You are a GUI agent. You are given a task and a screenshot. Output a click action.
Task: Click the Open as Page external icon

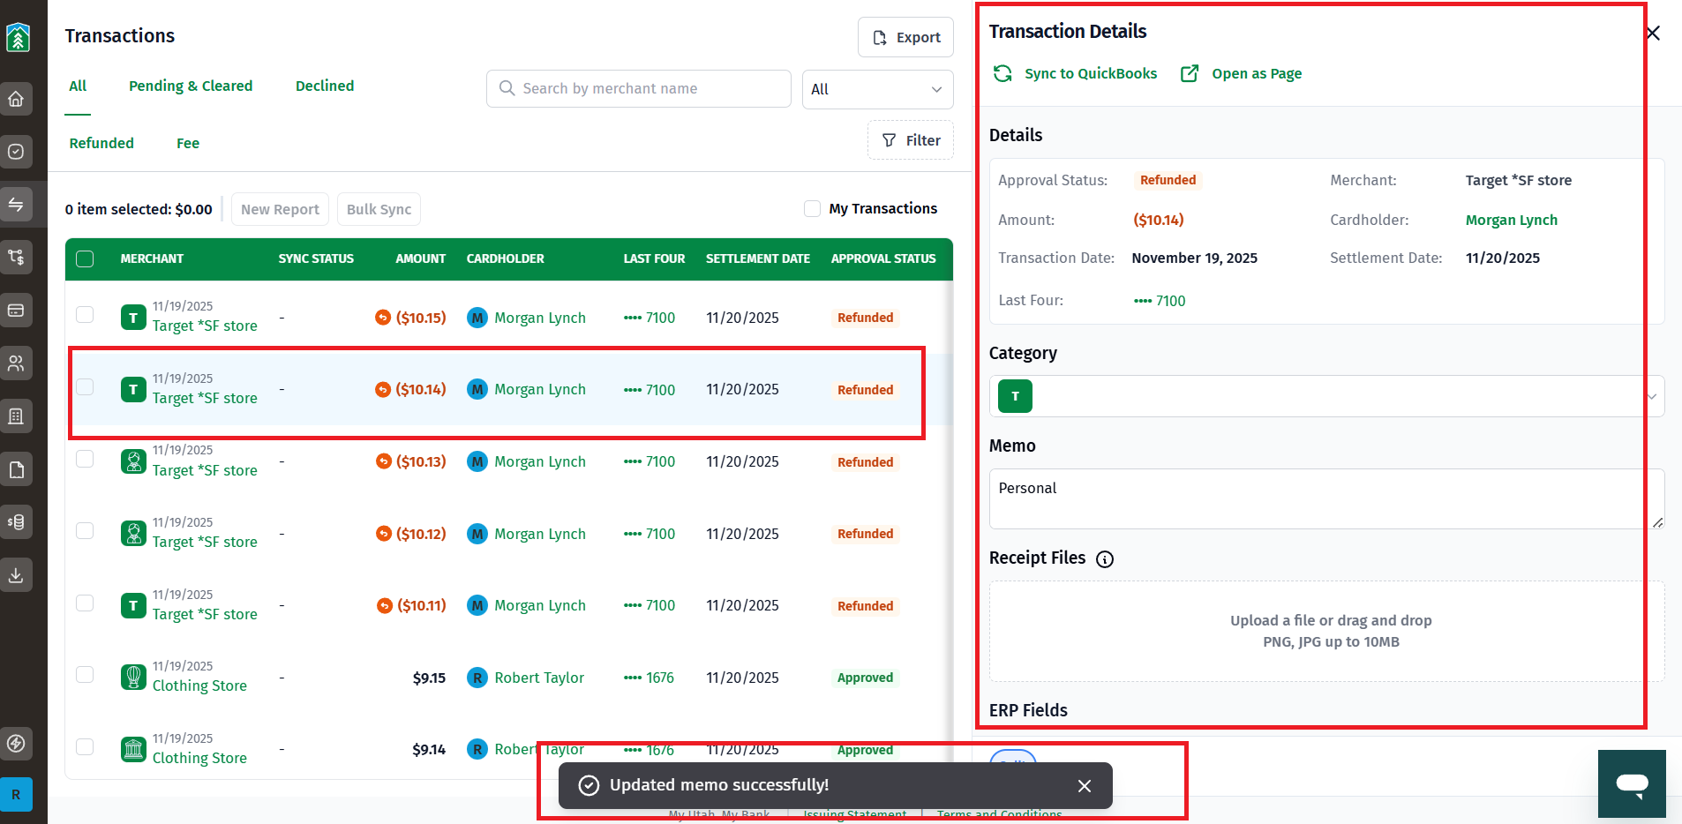click(1190, 73)
